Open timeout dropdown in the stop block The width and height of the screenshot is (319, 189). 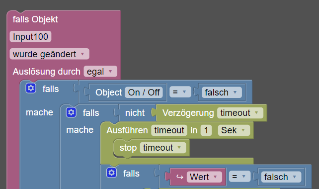[163, 147]
